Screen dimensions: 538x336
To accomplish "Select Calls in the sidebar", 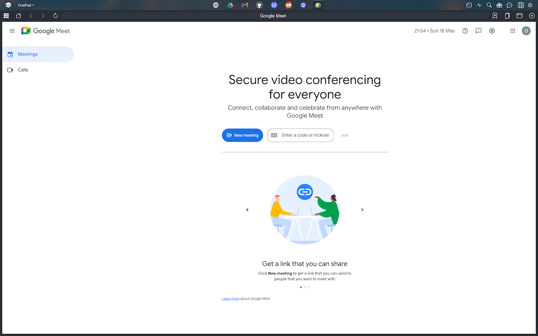I will tap(38, 70).
